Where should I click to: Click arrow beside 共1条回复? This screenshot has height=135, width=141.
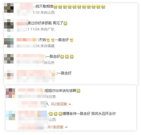[66, 127]
